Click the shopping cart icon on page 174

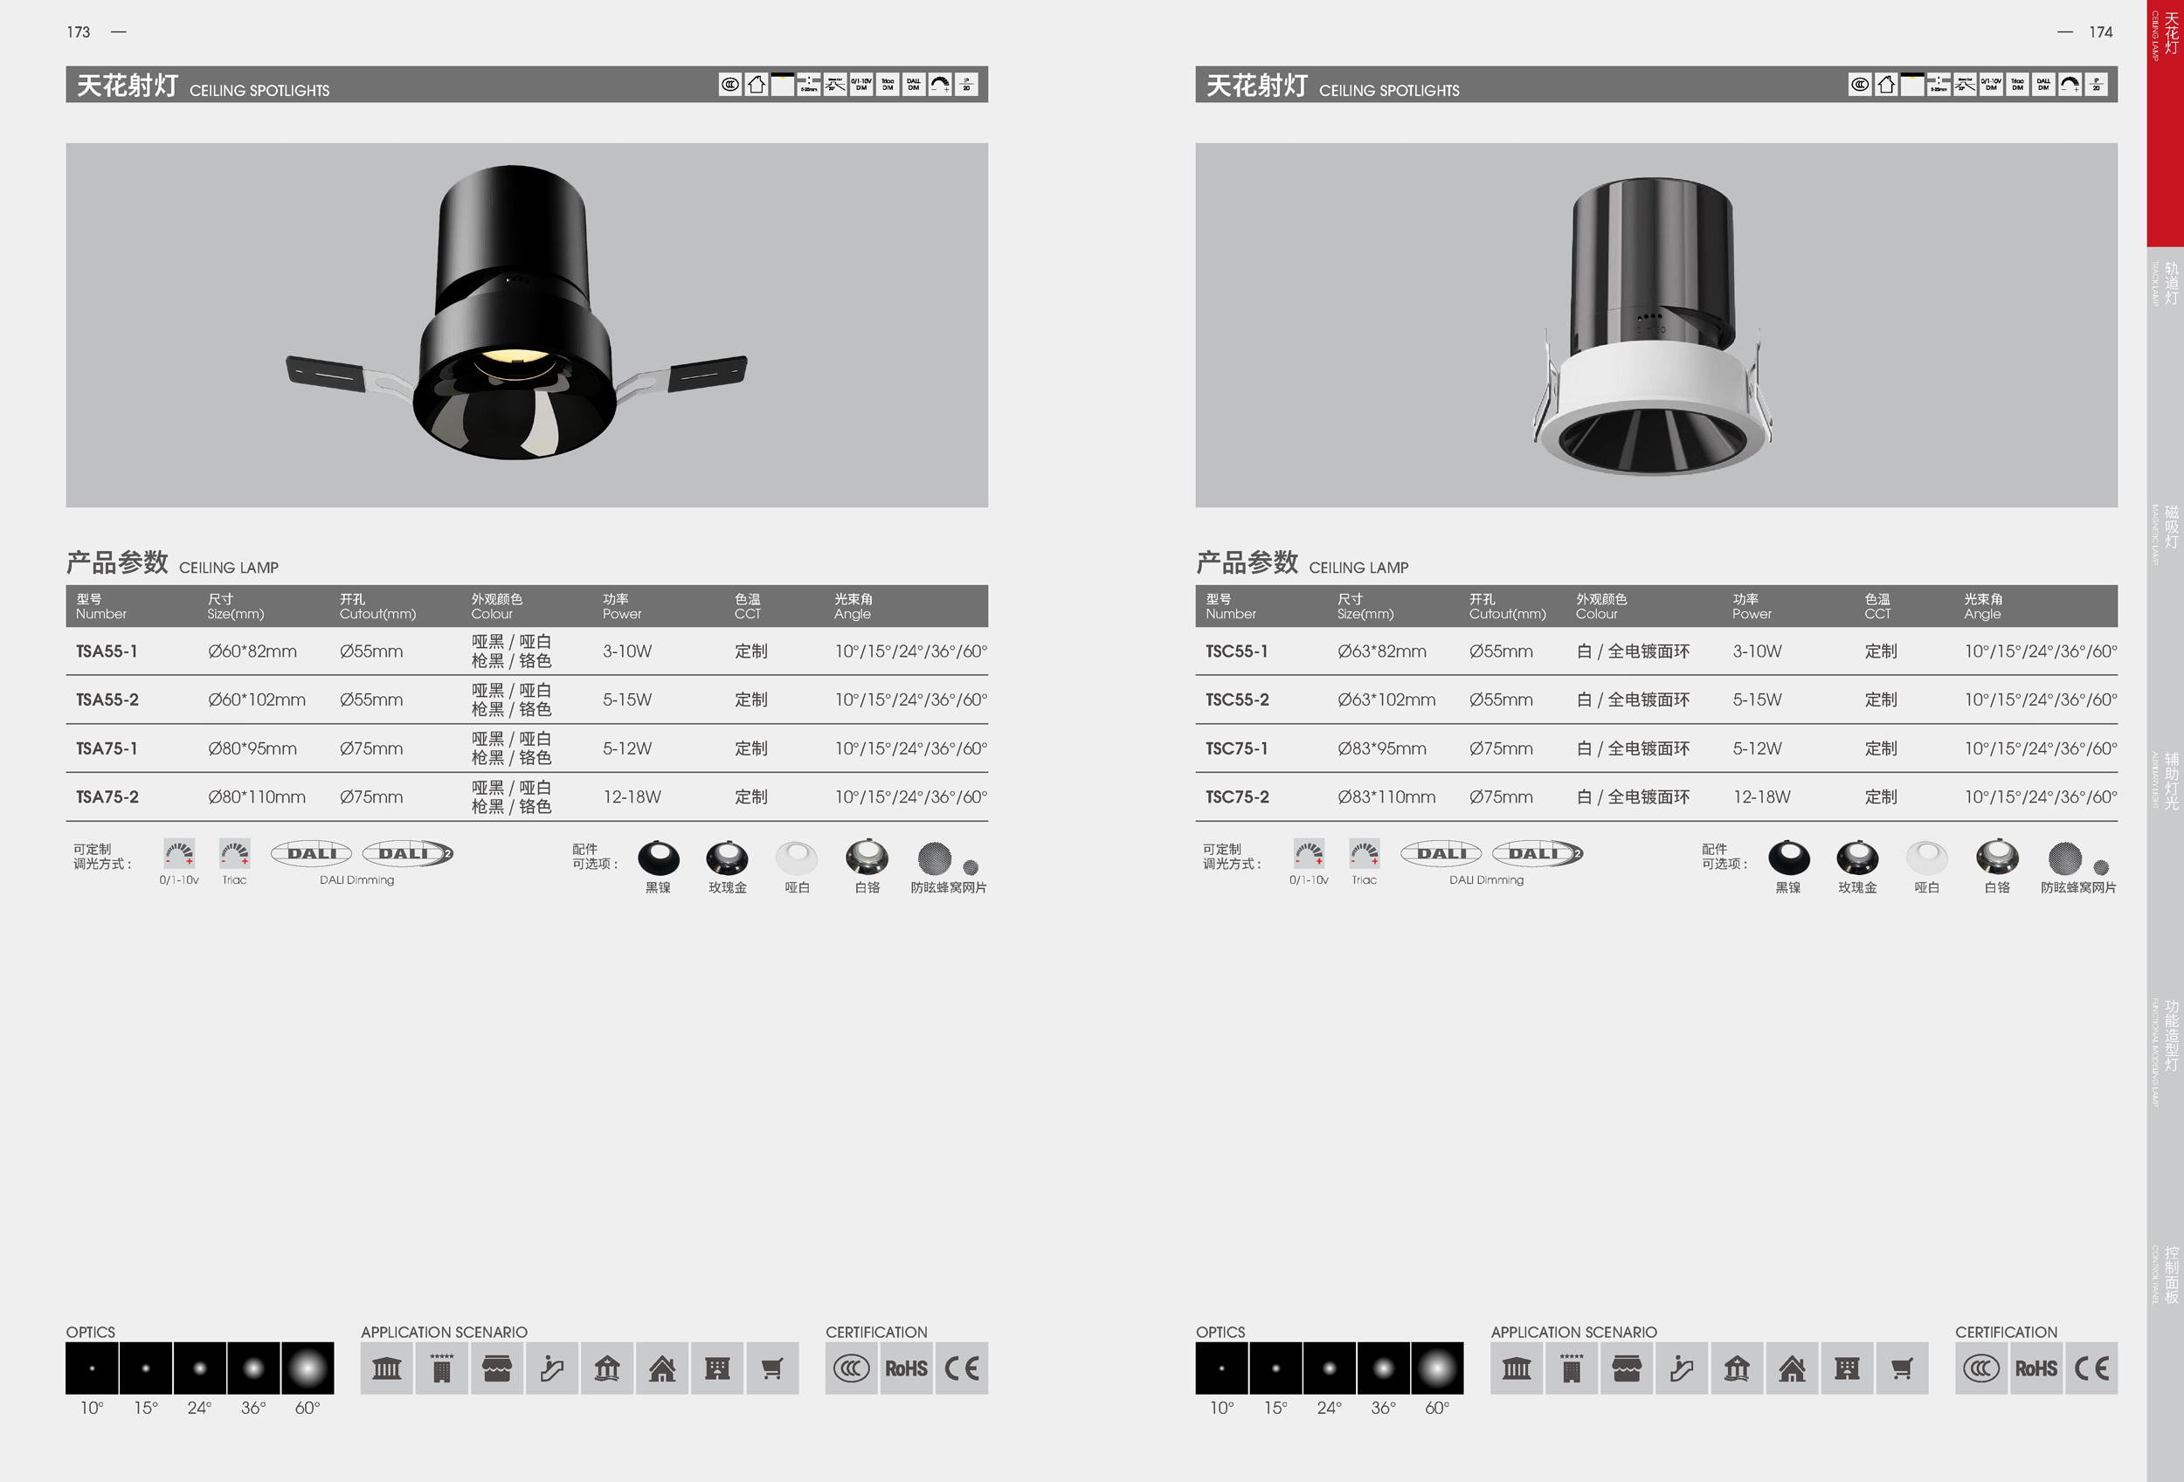[x=1901, y=1368]
